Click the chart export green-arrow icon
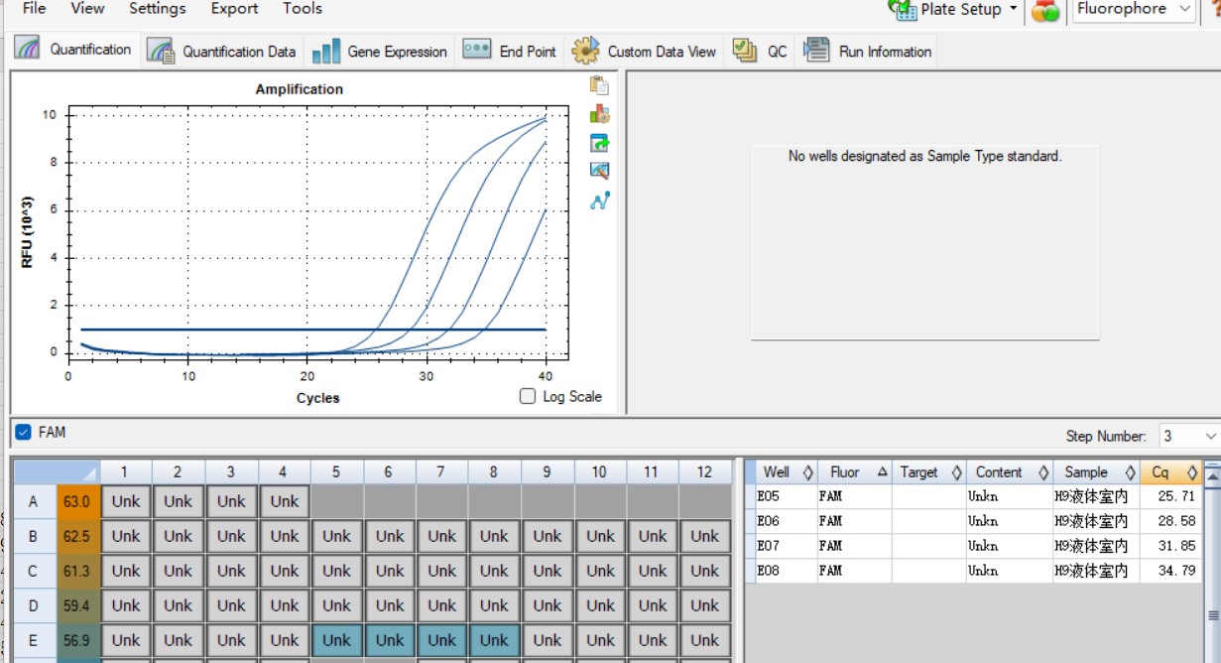The width and height of the screenshot is (1221, 663). (599, 143)
